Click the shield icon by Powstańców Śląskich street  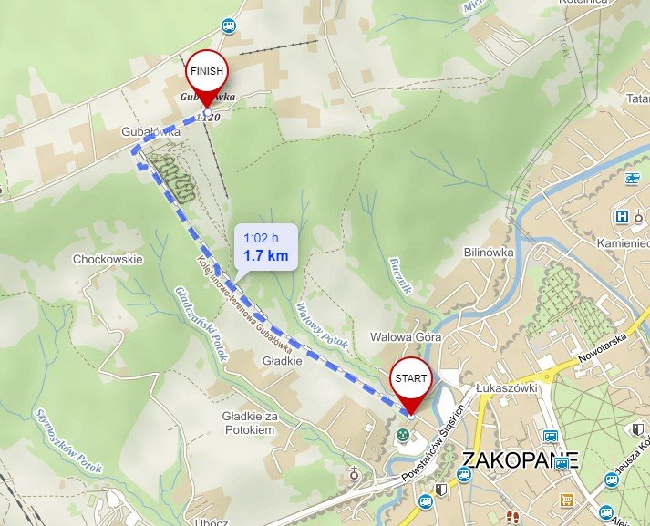(441, 490)
